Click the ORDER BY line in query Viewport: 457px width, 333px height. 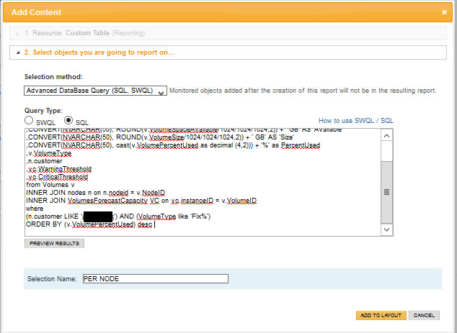coord(89,224)
